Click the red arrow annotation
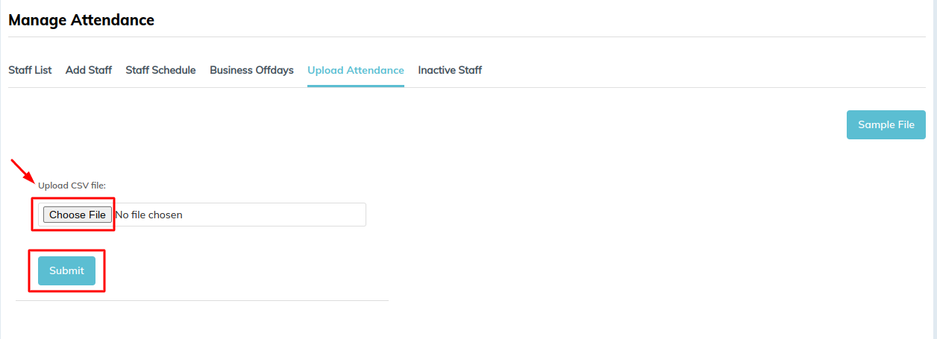The height and width of the screenshot is (339, 937). tap(22, 171)
